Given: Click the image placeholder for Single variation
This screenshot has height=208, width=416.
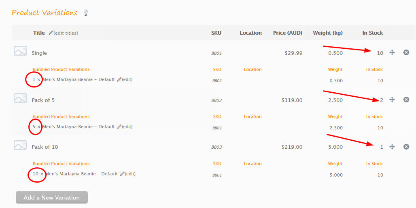Looking at the screenshot, I should 20,51.
